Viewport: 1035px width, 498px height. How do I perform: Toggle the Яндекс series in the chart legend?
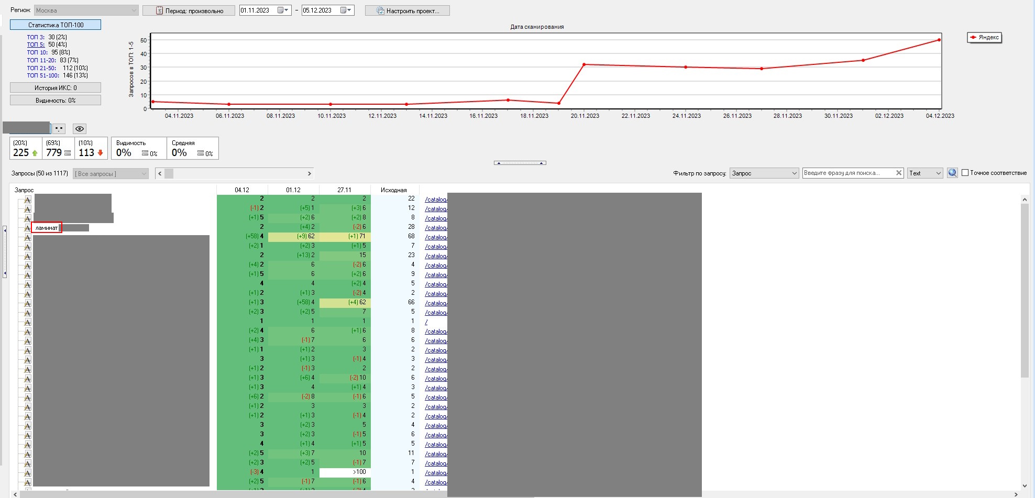[x=984, y=38]
